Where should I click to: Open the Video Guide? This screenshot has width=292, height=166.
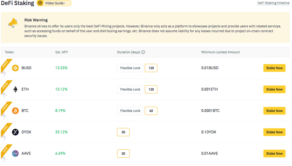pyautogui.click(x=54, y=3)
